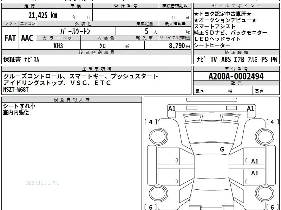
Task: Select the LEDヘッドライト line
Action: [217, 39]
